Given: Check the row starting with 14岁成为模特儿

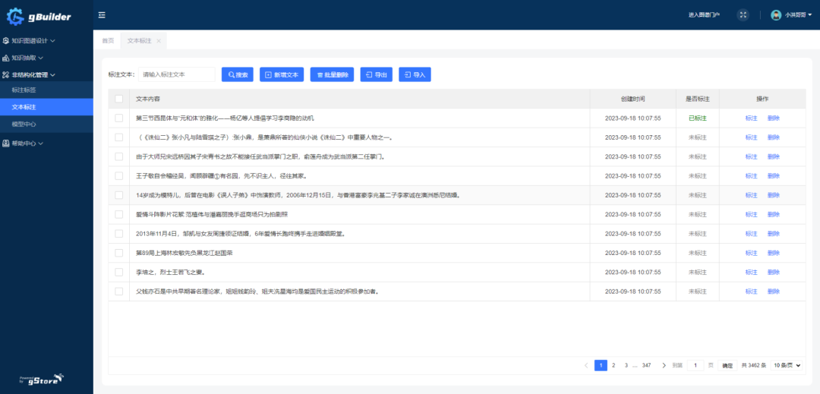Looking at the screenshot, I should click(x=118, y=195).
